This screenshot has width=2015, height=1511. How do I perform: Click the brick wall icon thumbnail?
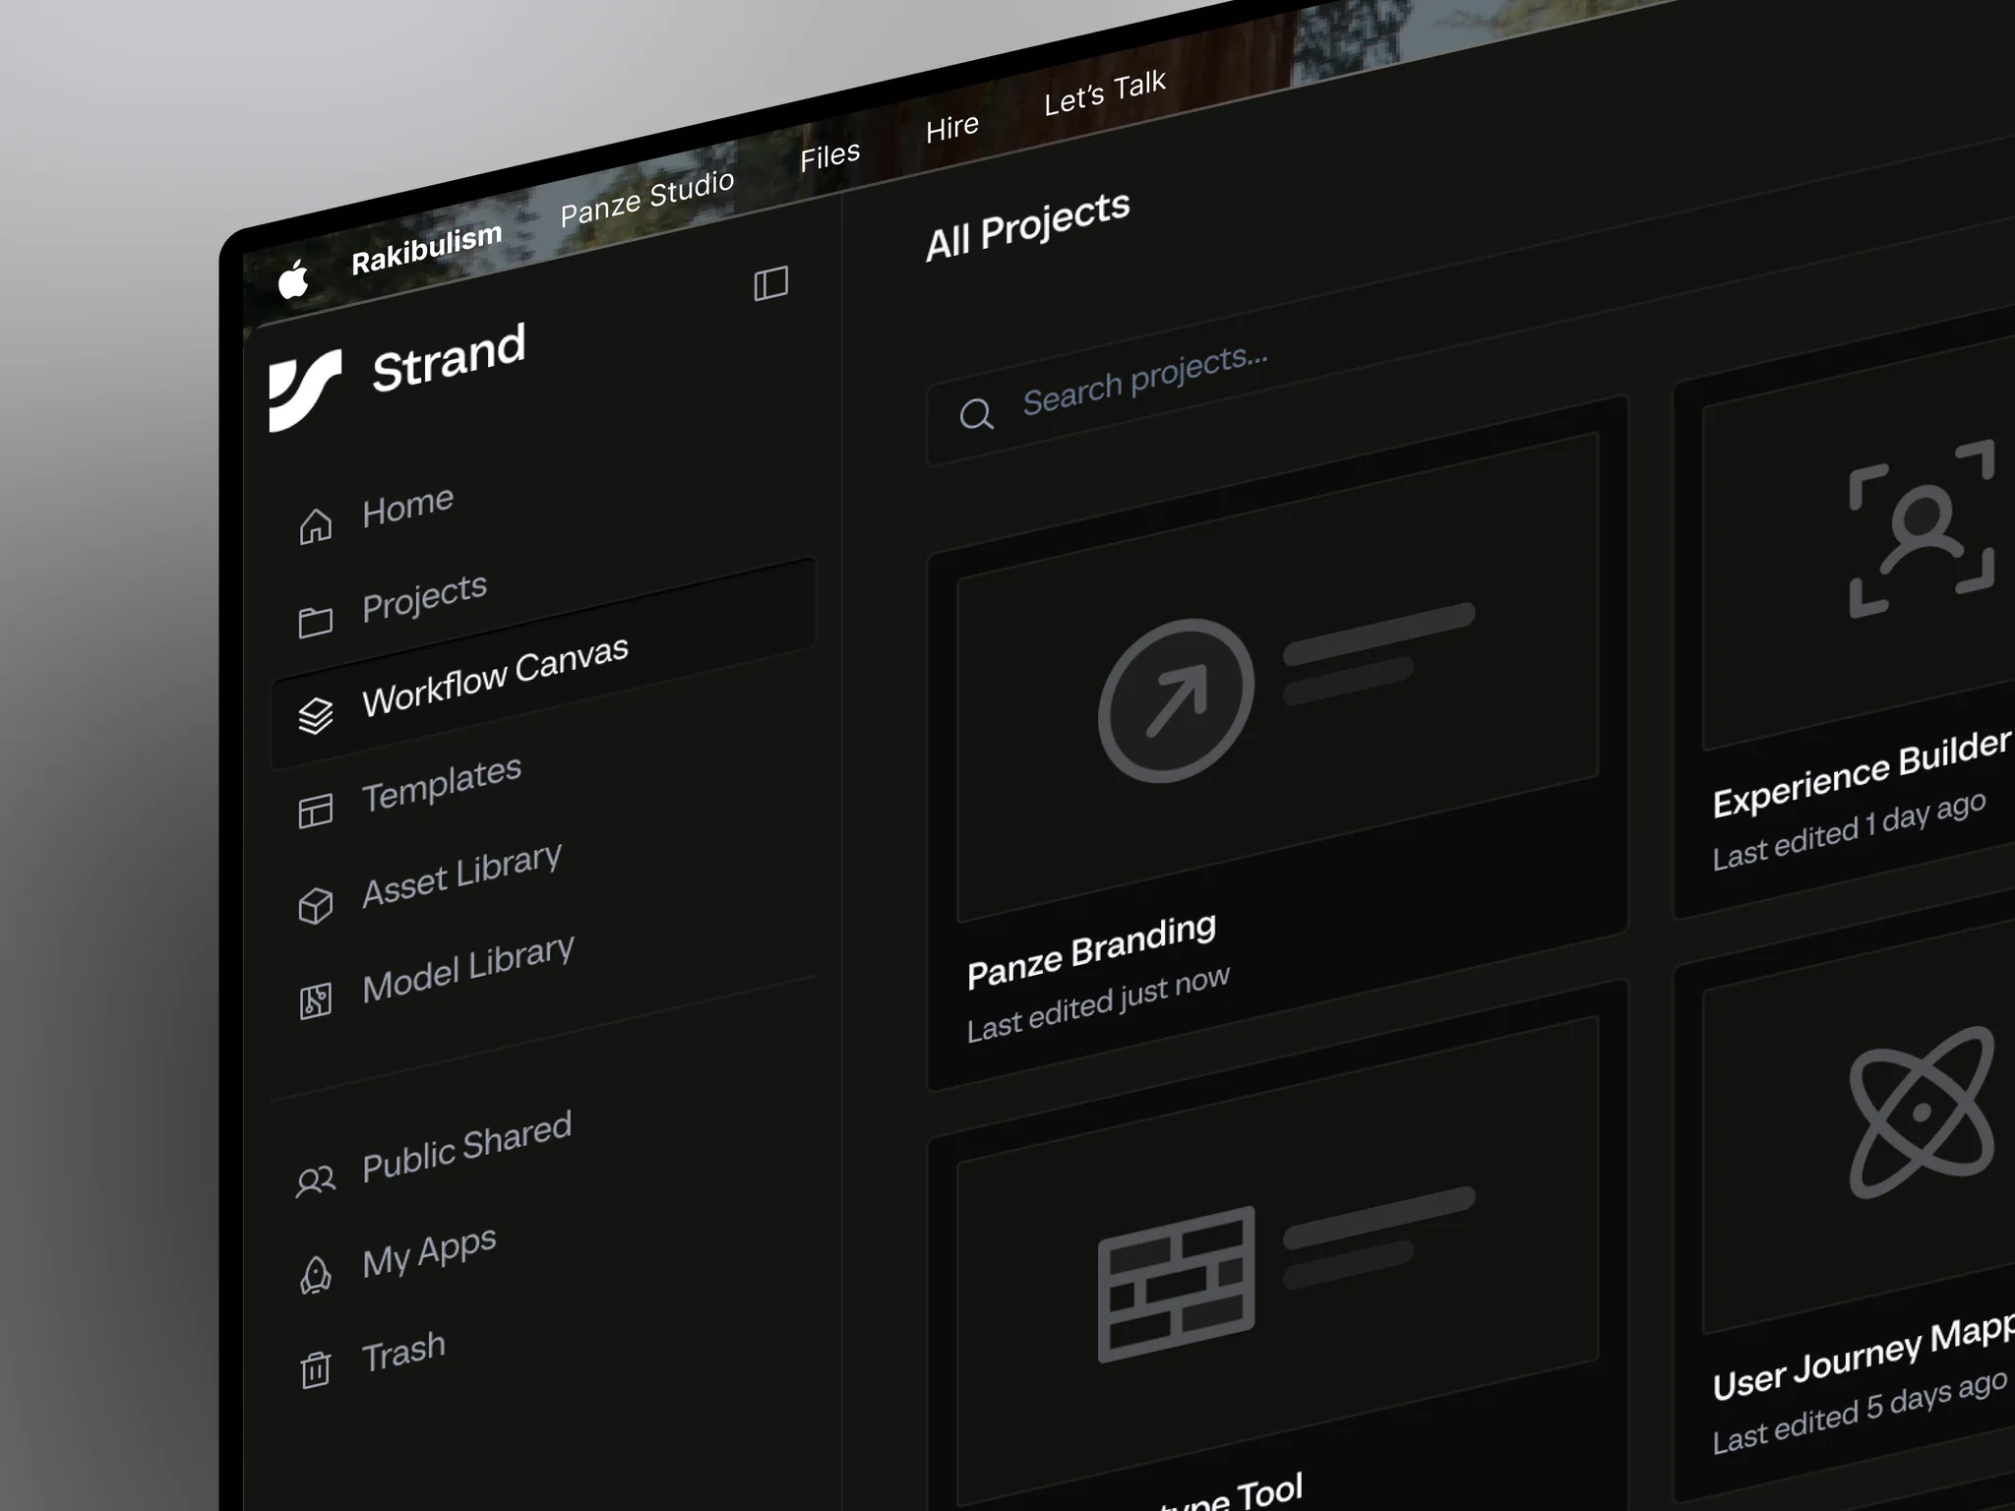coord(1176,1285)
